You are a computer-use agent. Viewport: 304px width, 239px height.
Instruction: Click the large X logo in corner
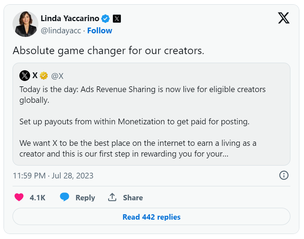[x=284, y=18]
